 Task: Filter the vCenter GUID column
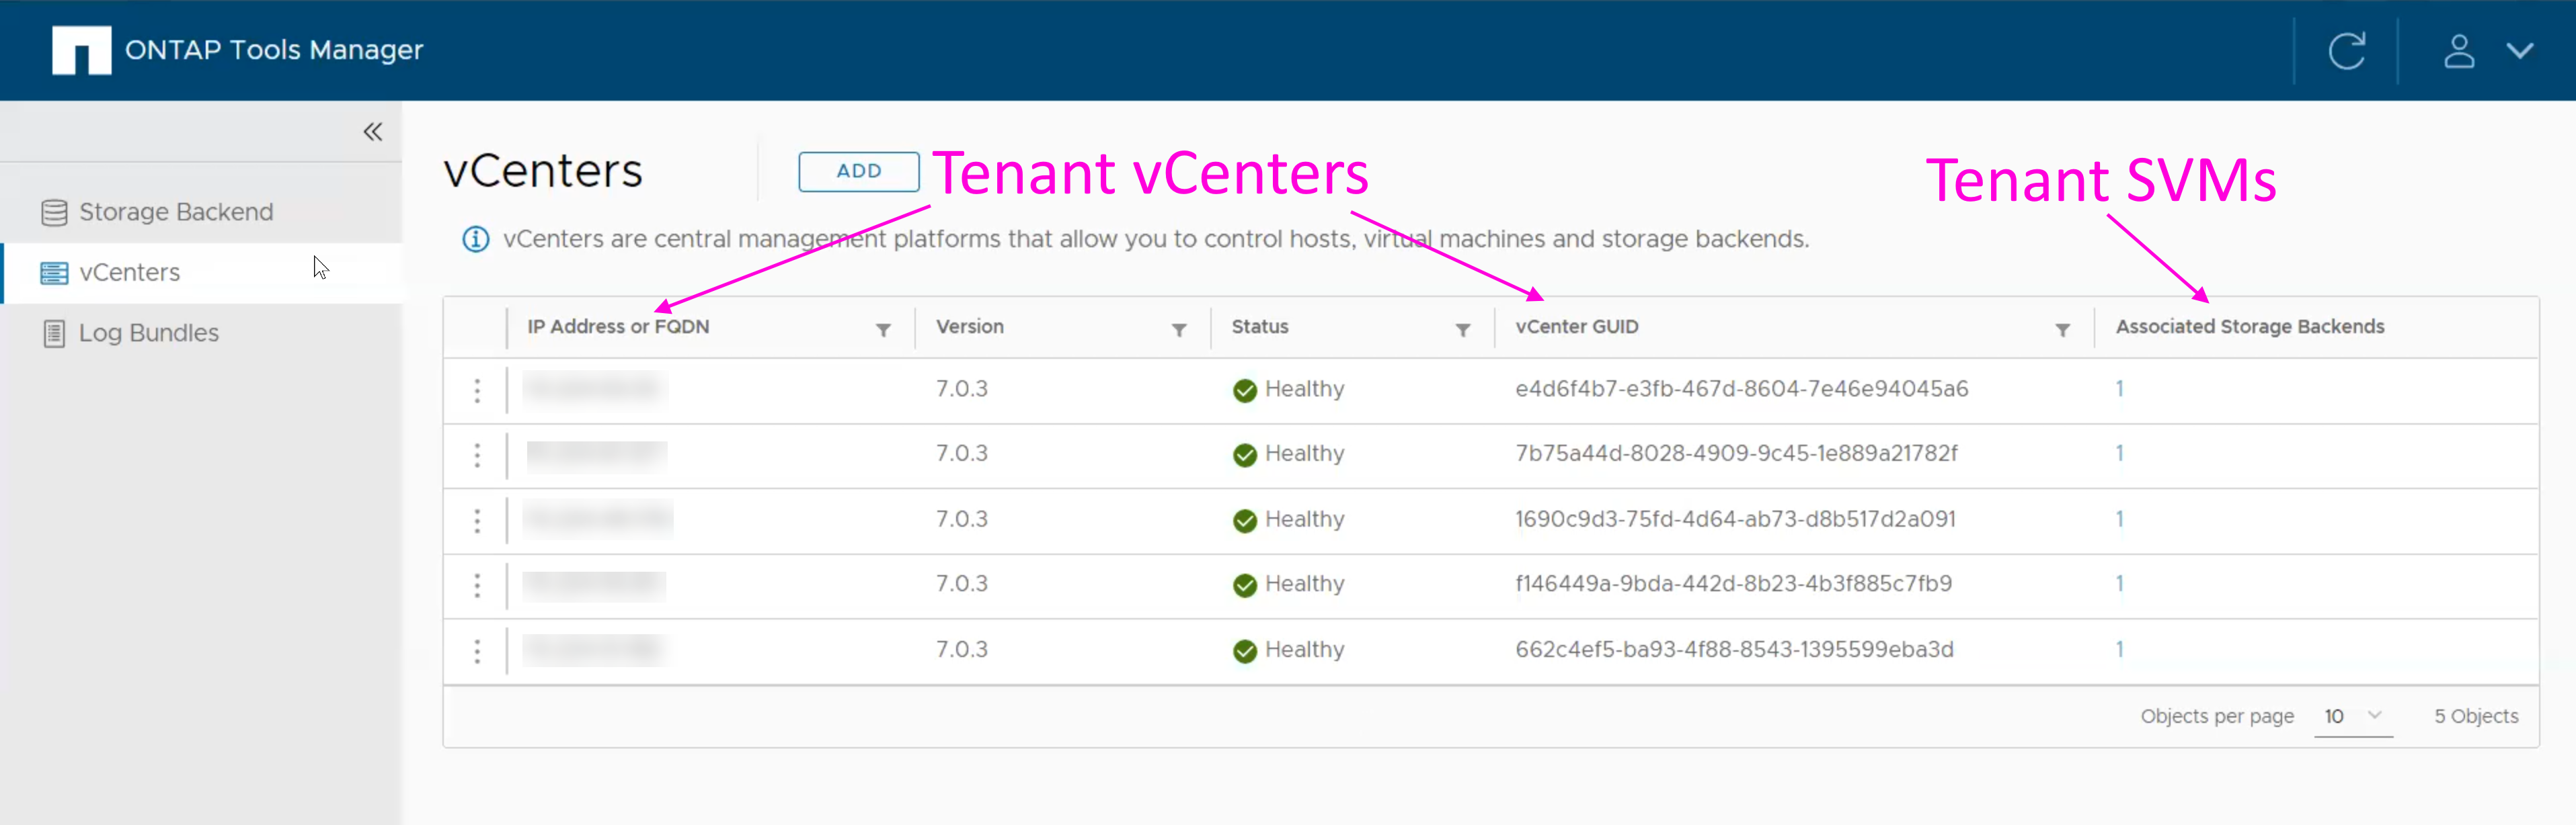tap(2062, 330)
